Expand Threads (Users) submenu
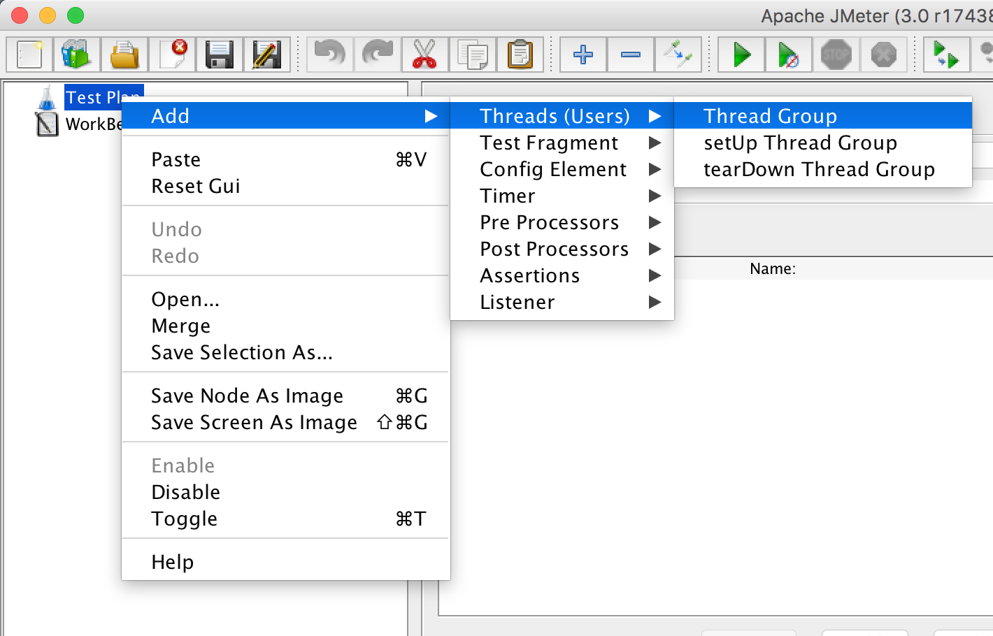Screen dimensions: 993x636 [562, 116]
